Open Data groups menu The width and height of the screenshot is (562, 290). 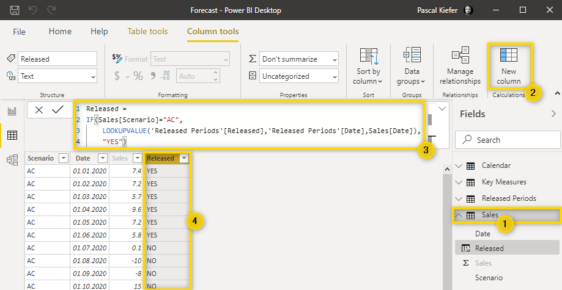pyautogui.click(x=412, y=66)
